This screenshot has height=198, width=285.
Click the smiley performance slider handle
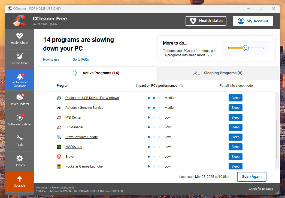(246, 48)
